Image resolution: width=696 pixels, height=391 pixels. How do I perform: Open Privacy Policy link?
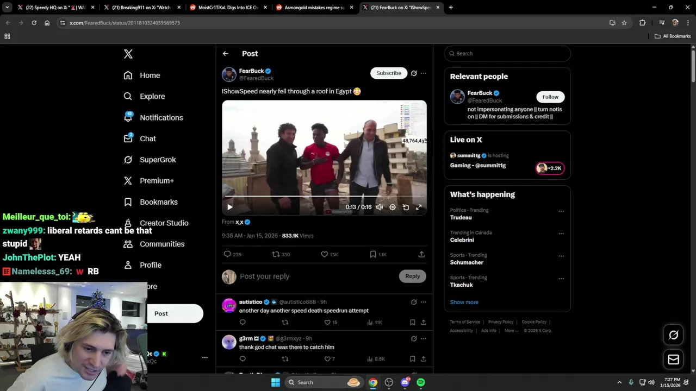click(x=501, y=322)
